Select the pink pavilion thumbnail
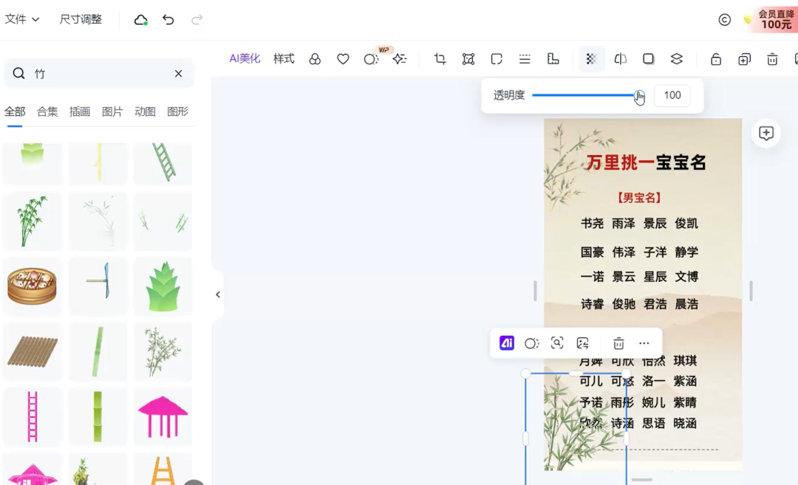Image resolution: width=798 pixels, height=485 pixels. click(x=163, y=416)
